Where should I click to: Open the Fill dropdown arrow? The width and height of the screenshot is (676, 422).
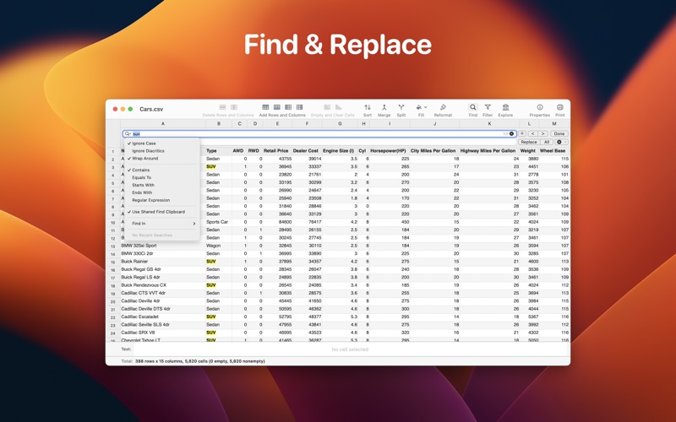point(426,107)
